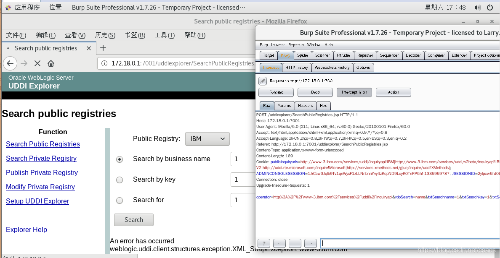Open the Window menu in Burp Suite
500x258 pixels.
(x=314, y=45)
